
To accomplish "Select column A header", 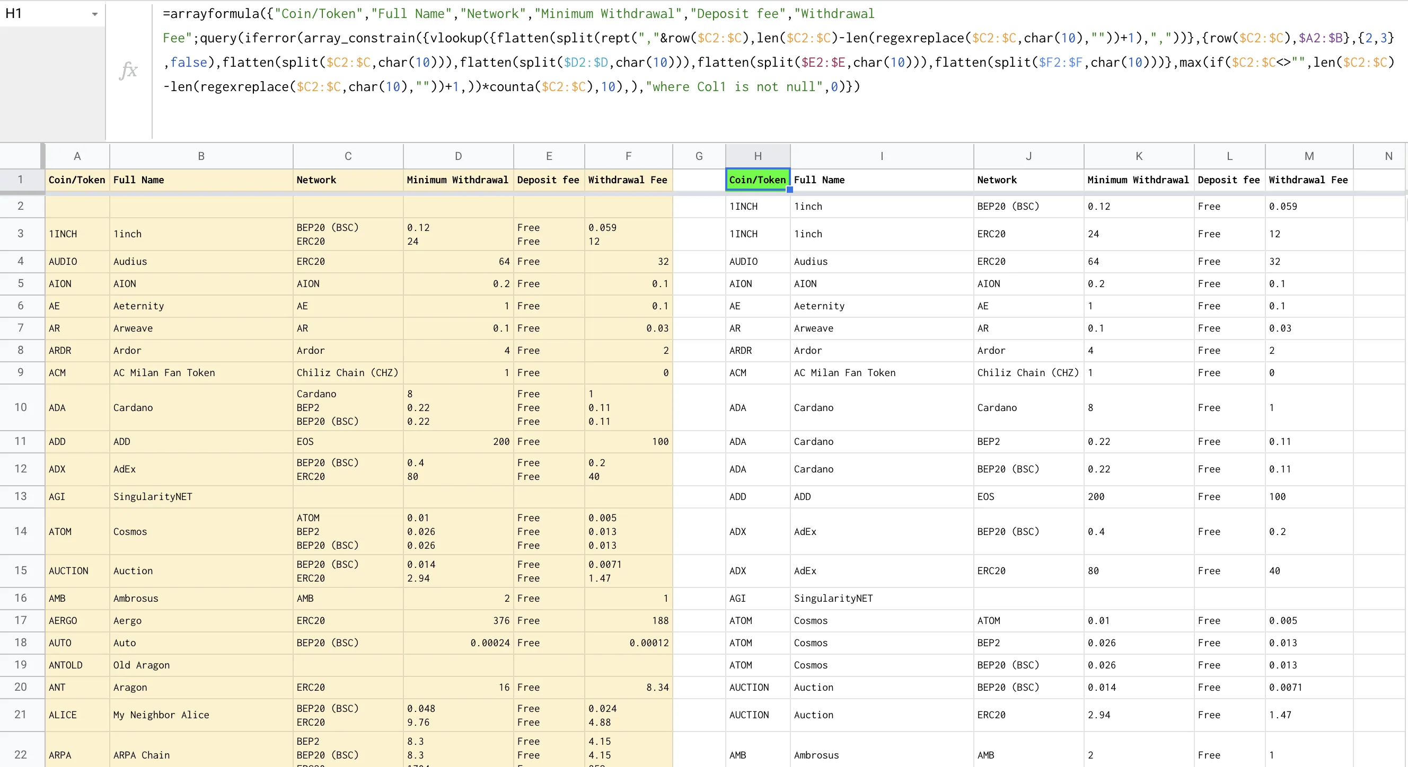I will [77, 156].
